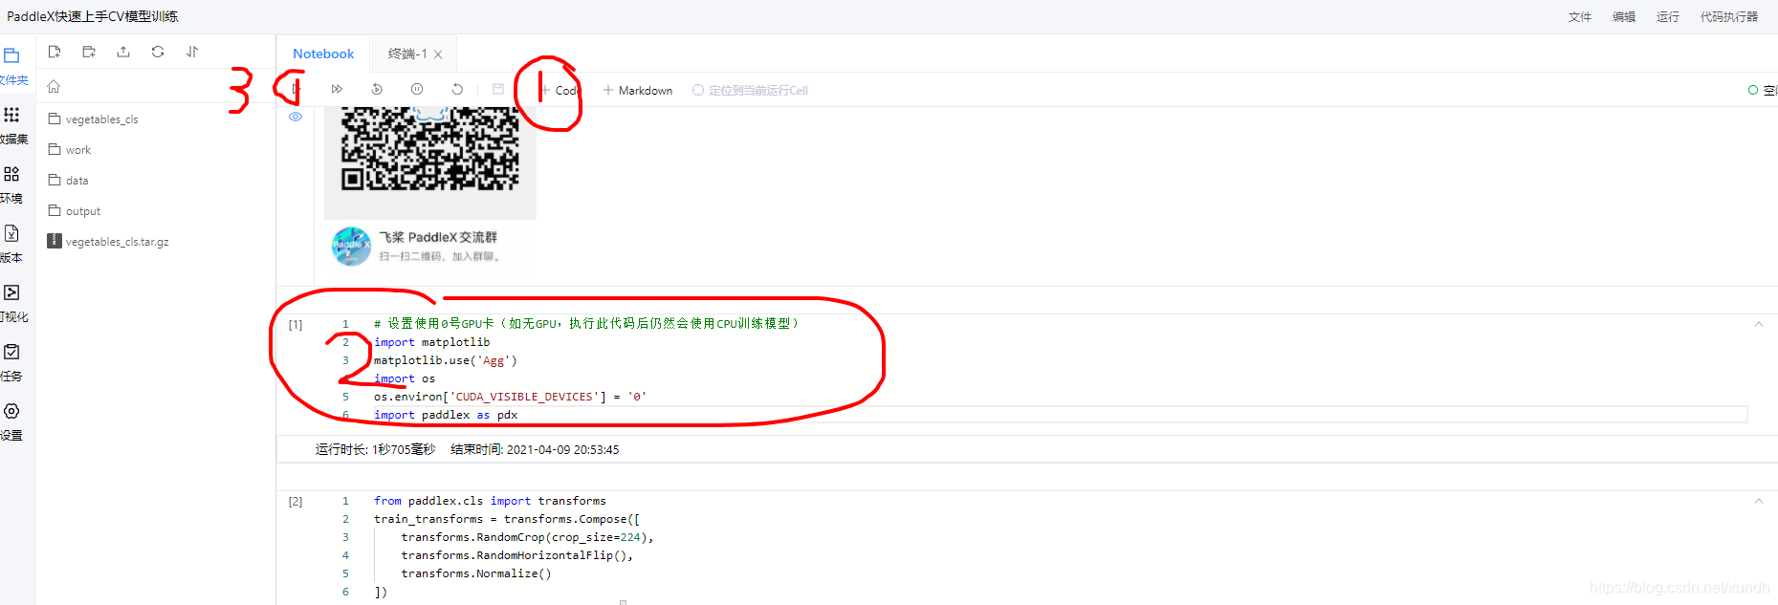
Task: Click the 'import matplotlib' code line
Action: click(x=431, y=342)
